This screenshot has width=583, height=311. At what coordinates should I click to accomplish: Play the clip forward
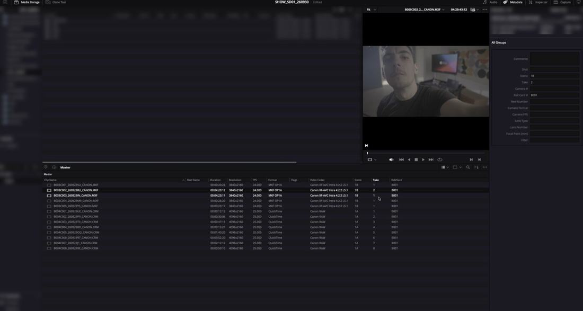(x=423, y=160)
